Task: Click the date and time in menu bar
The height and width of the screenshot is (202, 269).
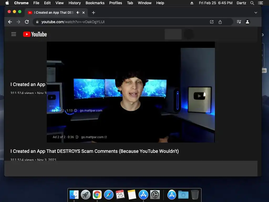Action: tap(216, 3)
